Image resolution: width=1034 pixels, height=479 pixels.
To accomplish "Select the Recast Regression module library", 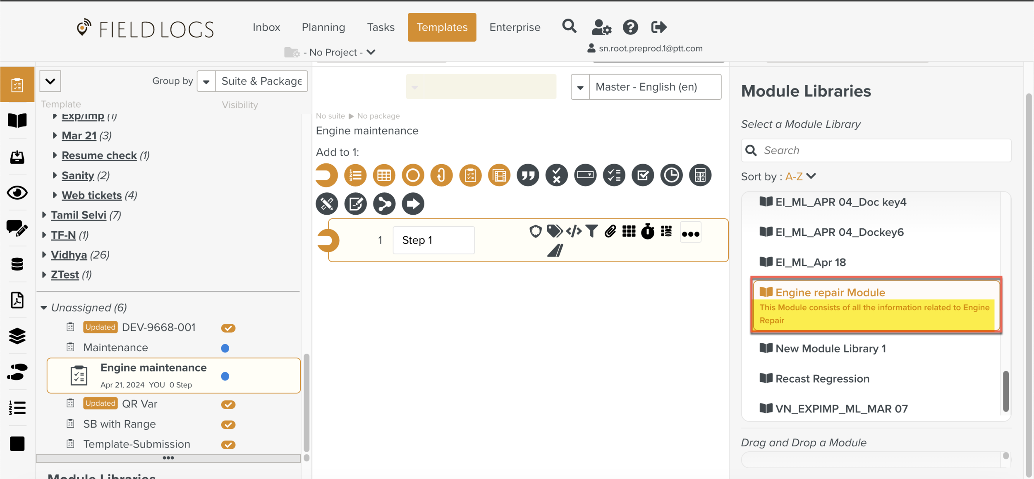I will click(x=822, y=378).
